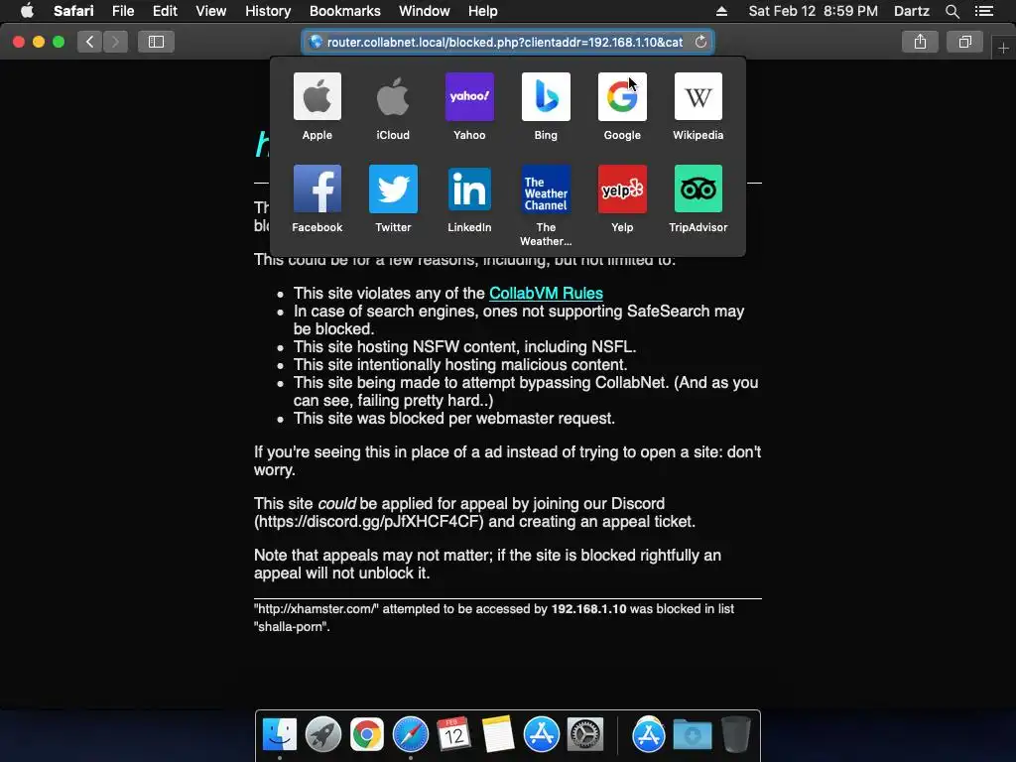Open The Weather Channel favorite
Screen dimensions: 1016x762
(x=546, y=189)
